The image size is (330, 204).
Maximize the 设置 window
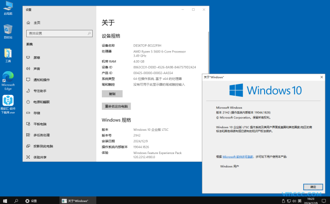193,10
